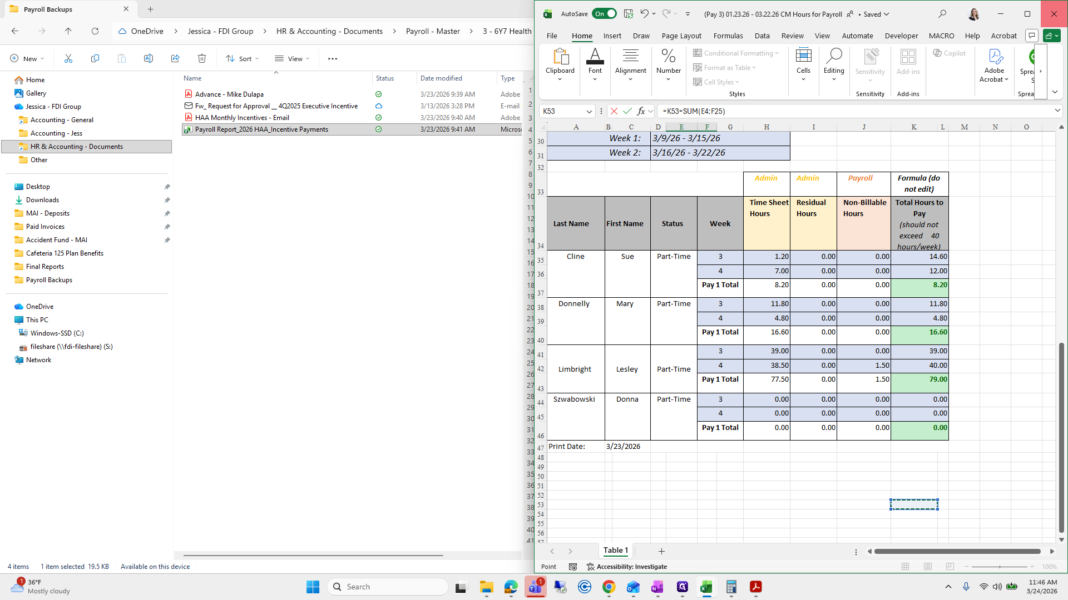Screen dimensions: 1068x600
Task: Open the Payroll Backups folder in sidebar
Action: click(49, 280)
